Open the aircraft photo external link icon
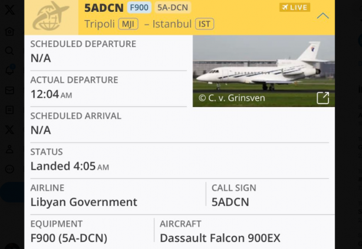 (322, 98)
